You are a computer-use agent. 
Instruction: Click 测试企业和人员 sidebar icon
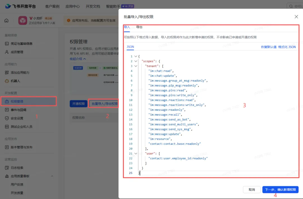tap(7, 127)
